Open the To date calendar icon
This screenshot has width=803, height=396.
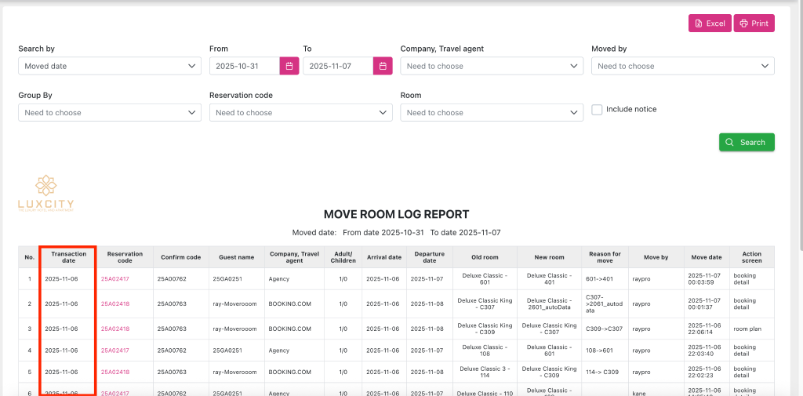click(383, 66)
